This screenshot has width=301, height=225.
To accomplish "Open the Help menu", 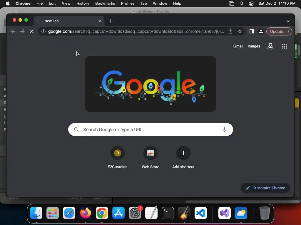I will pos(177,4).
